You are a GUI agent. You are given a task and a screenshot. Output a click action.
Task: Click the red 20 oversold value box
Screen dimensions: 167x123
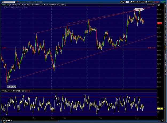tap(27, 91)
